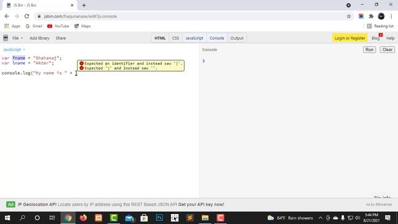Open Maps bookmark
398x224 pixels.
pyautogui.click(x=83, y=26)
